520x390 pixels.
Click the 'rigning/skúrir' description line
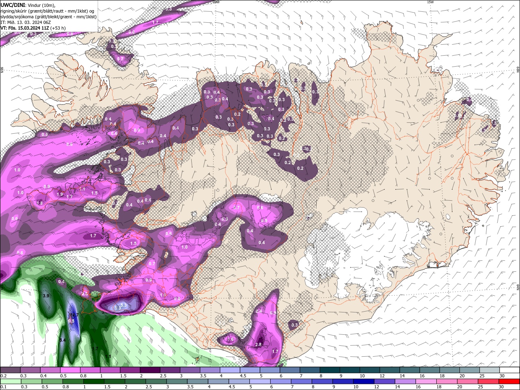pyautogui.click(x=48, y=11)
